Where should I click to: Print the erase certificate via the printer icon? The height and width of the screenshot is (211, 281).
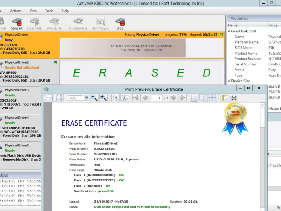[x=234, y=98]
